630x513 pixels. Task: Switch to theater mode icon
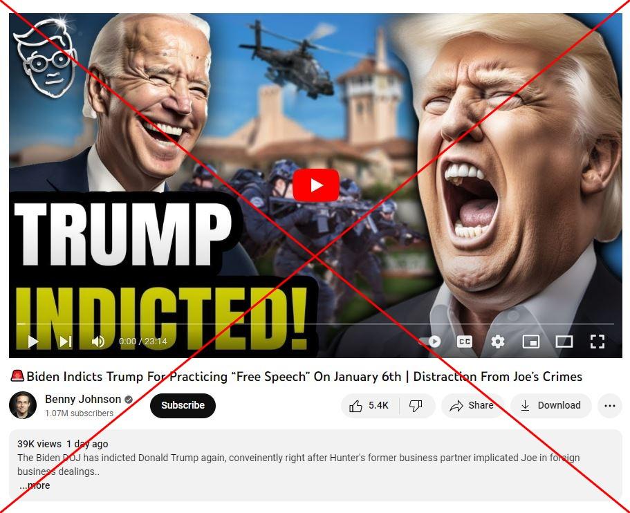[564, 342]
